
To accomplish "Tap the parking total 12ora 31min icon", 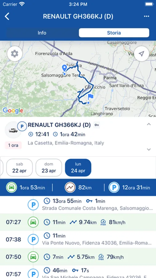I will coord(114,187).
